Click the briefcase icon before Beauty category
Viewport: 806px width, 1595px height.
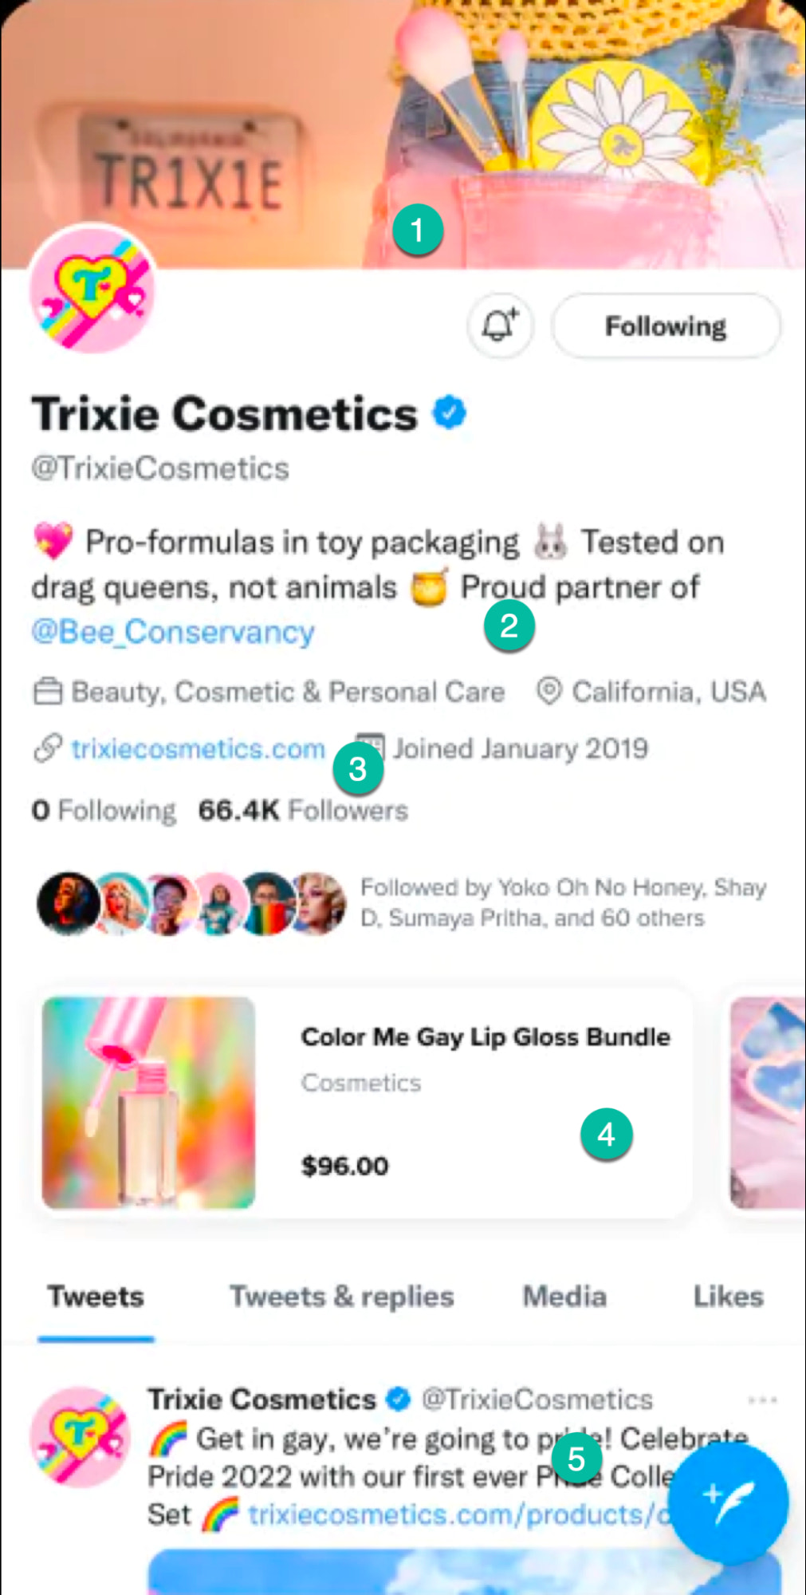pyautogui.click(x=49, y=691)
